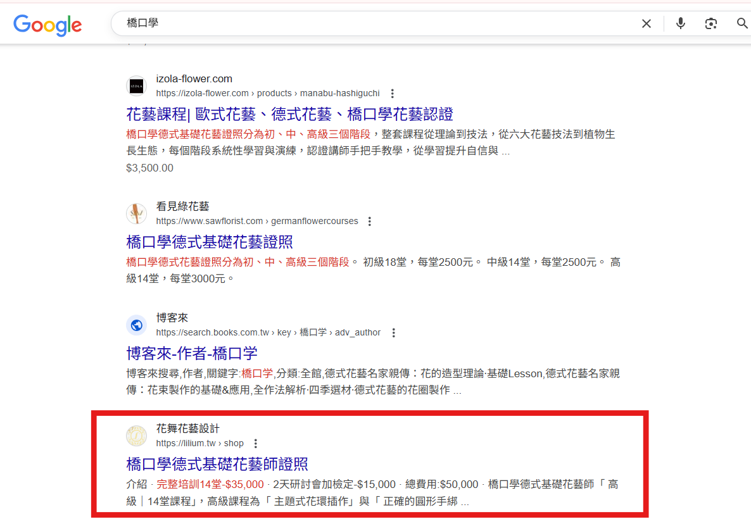Click the sawflorist.com germanflowercourses URL
The width and height of the screenshot is (751, 519).
pyautogui.click(x=256, y=221)
